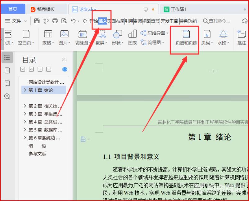Select the 插入 ribbon tab

click(102, 21)
